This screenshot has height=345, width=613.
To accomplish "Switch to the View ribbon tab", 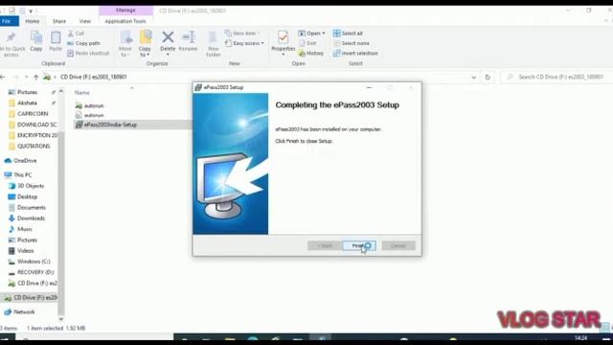I will [x=85, y=21].
